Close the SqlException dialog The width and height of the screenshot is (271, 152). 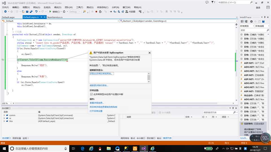(150, 53)
